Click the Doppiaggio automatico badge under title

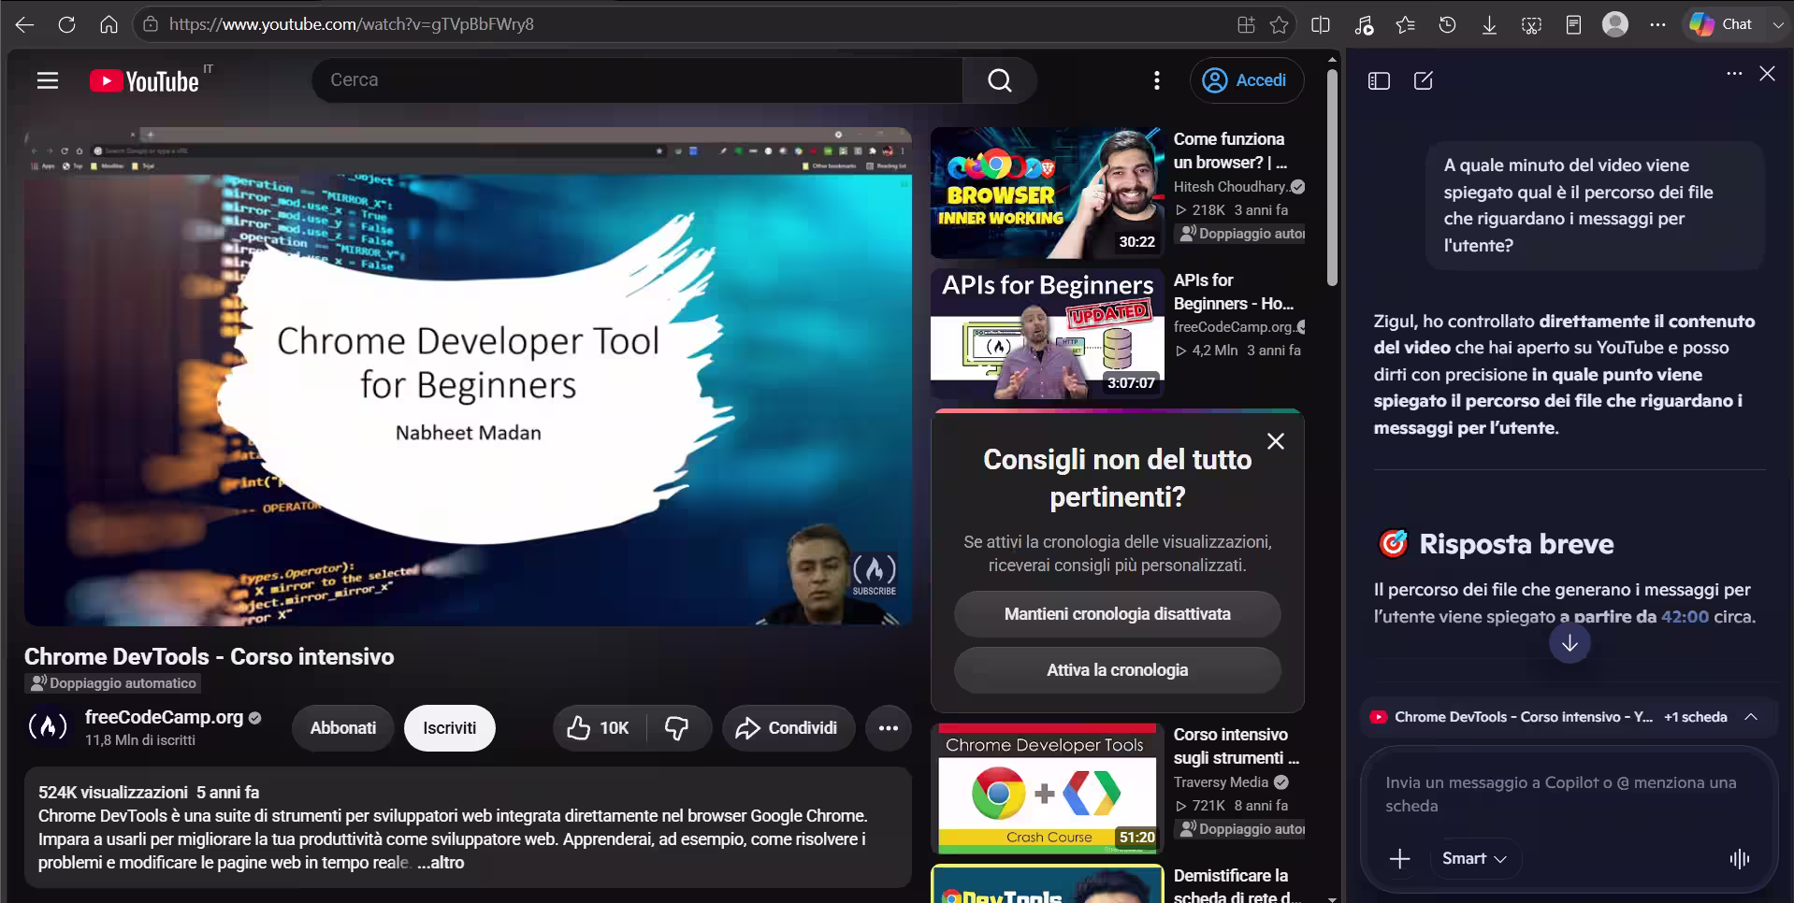[113, 683]
